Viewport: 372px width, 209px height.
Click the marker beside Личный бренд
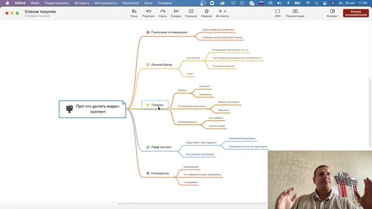[x=148, y=64]
